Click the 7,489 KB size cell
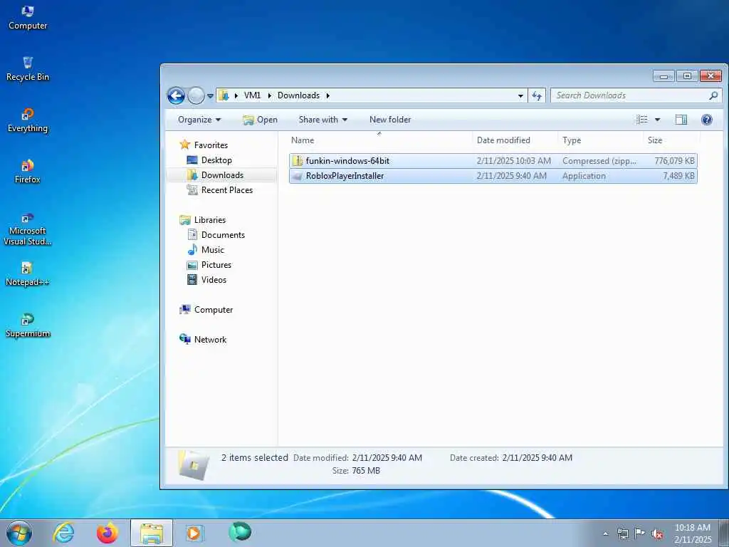Screen dimensions: 729x547 point(678,176)
